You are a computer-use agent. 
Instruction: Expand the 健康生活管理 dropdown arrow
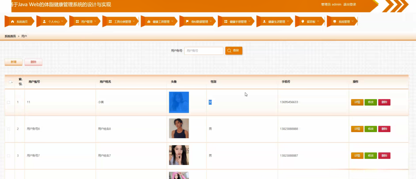tap(288, 22)
